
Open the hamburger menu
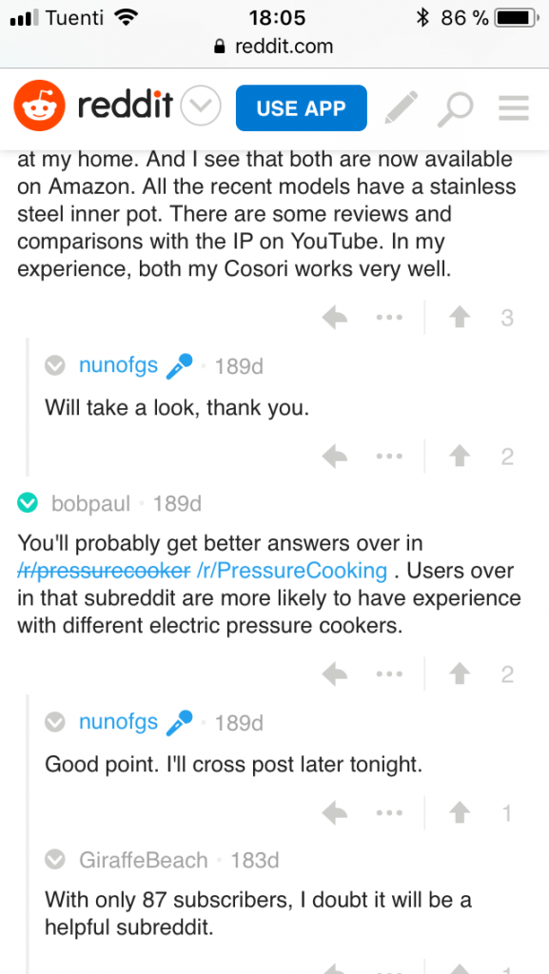click(x=514, y=108)
